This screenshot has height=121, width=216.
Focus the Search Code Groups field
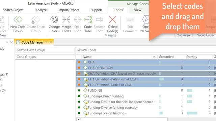[45, 50]
